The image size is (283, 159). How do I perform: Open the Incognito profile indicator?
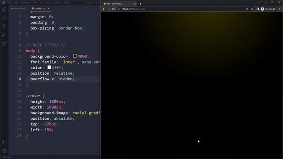coord(268,9)
